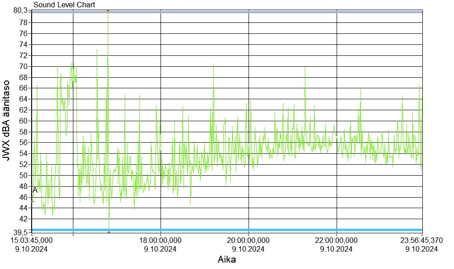Viewport: 454px width, 269px height.
Task: Select the date 9.10.2024 under 20:00:00,000
Action: [x=248, y=249]
